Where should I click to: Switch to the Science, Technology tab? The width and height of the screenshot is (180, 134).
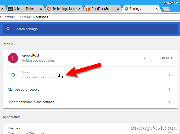[25, 9]
